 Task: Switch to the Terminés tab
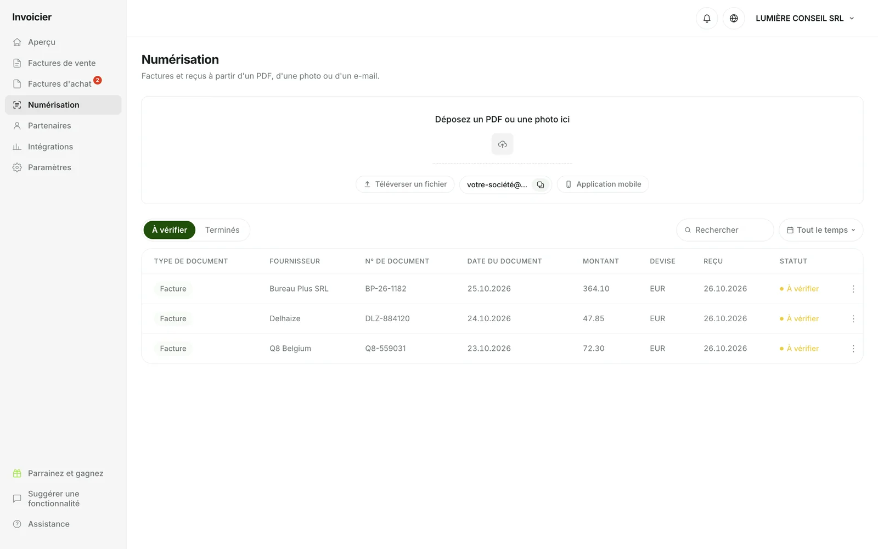click(222, 230)
